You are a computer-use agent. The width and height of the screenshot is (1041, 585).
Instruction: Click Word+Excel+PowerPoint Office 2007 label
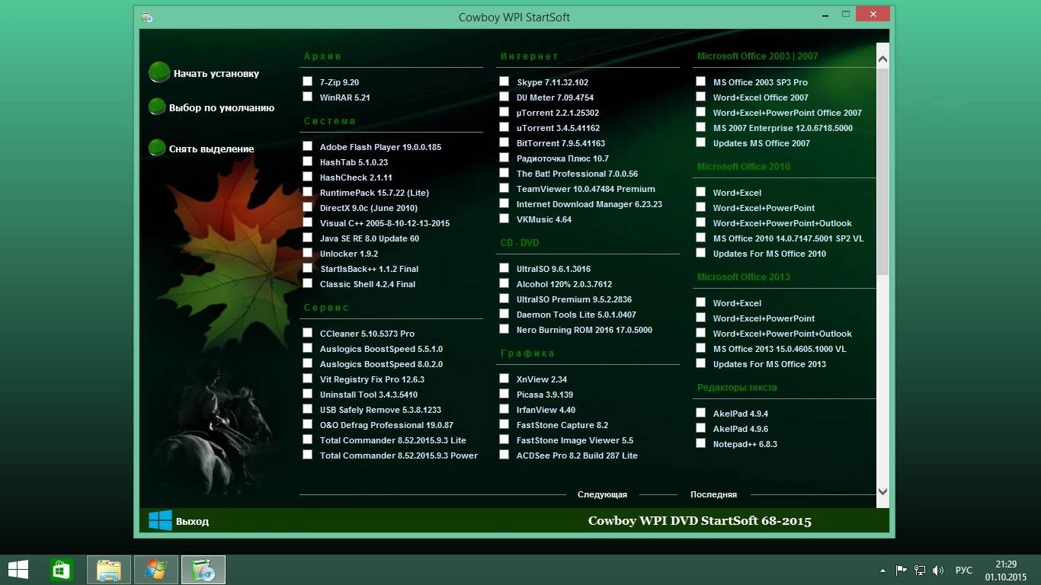787,113
